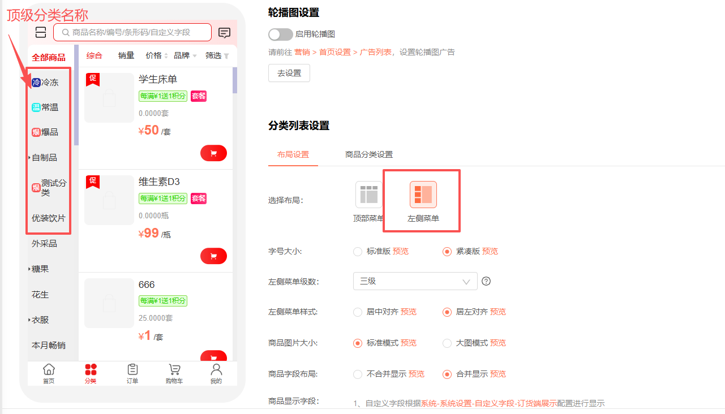The width and height of the screenshot is (725, 414).
Task: Select the 综合 sorting tab
Action: click(95, 55)
